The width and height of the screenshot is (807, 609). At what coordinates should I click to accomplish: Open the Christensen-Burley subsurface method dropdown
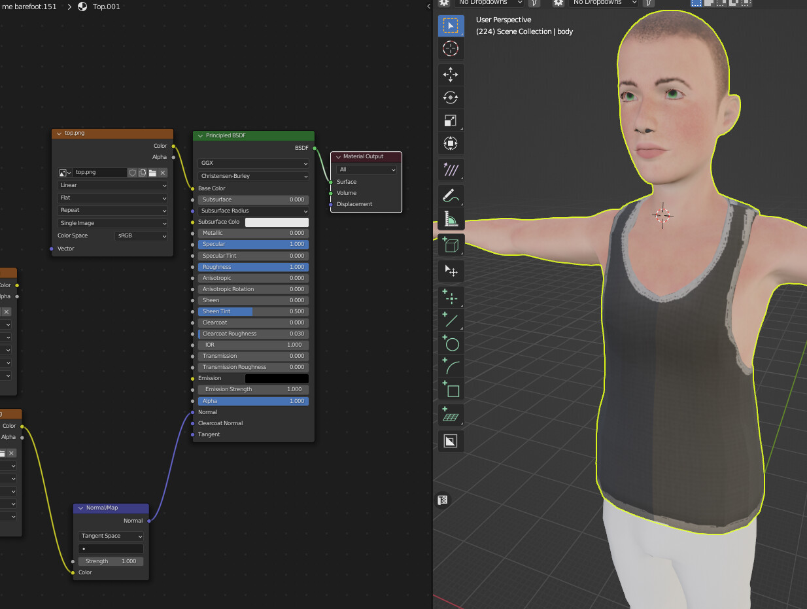pos(254,176)
